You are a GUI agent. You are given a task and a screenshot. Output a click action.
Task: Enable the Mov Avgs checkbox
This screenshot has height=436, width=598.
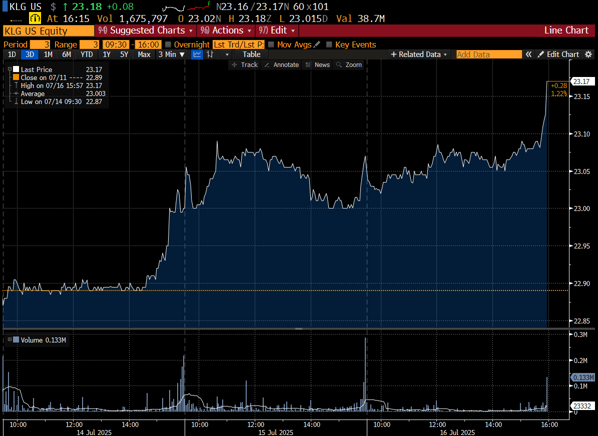click(x=271, y=44)
